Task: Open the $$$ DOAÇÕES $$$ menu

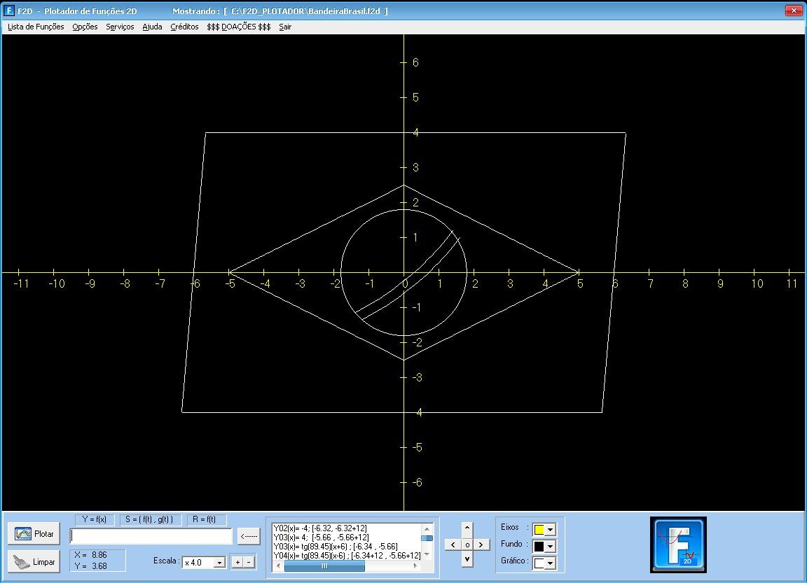Action: pos(239,27)
